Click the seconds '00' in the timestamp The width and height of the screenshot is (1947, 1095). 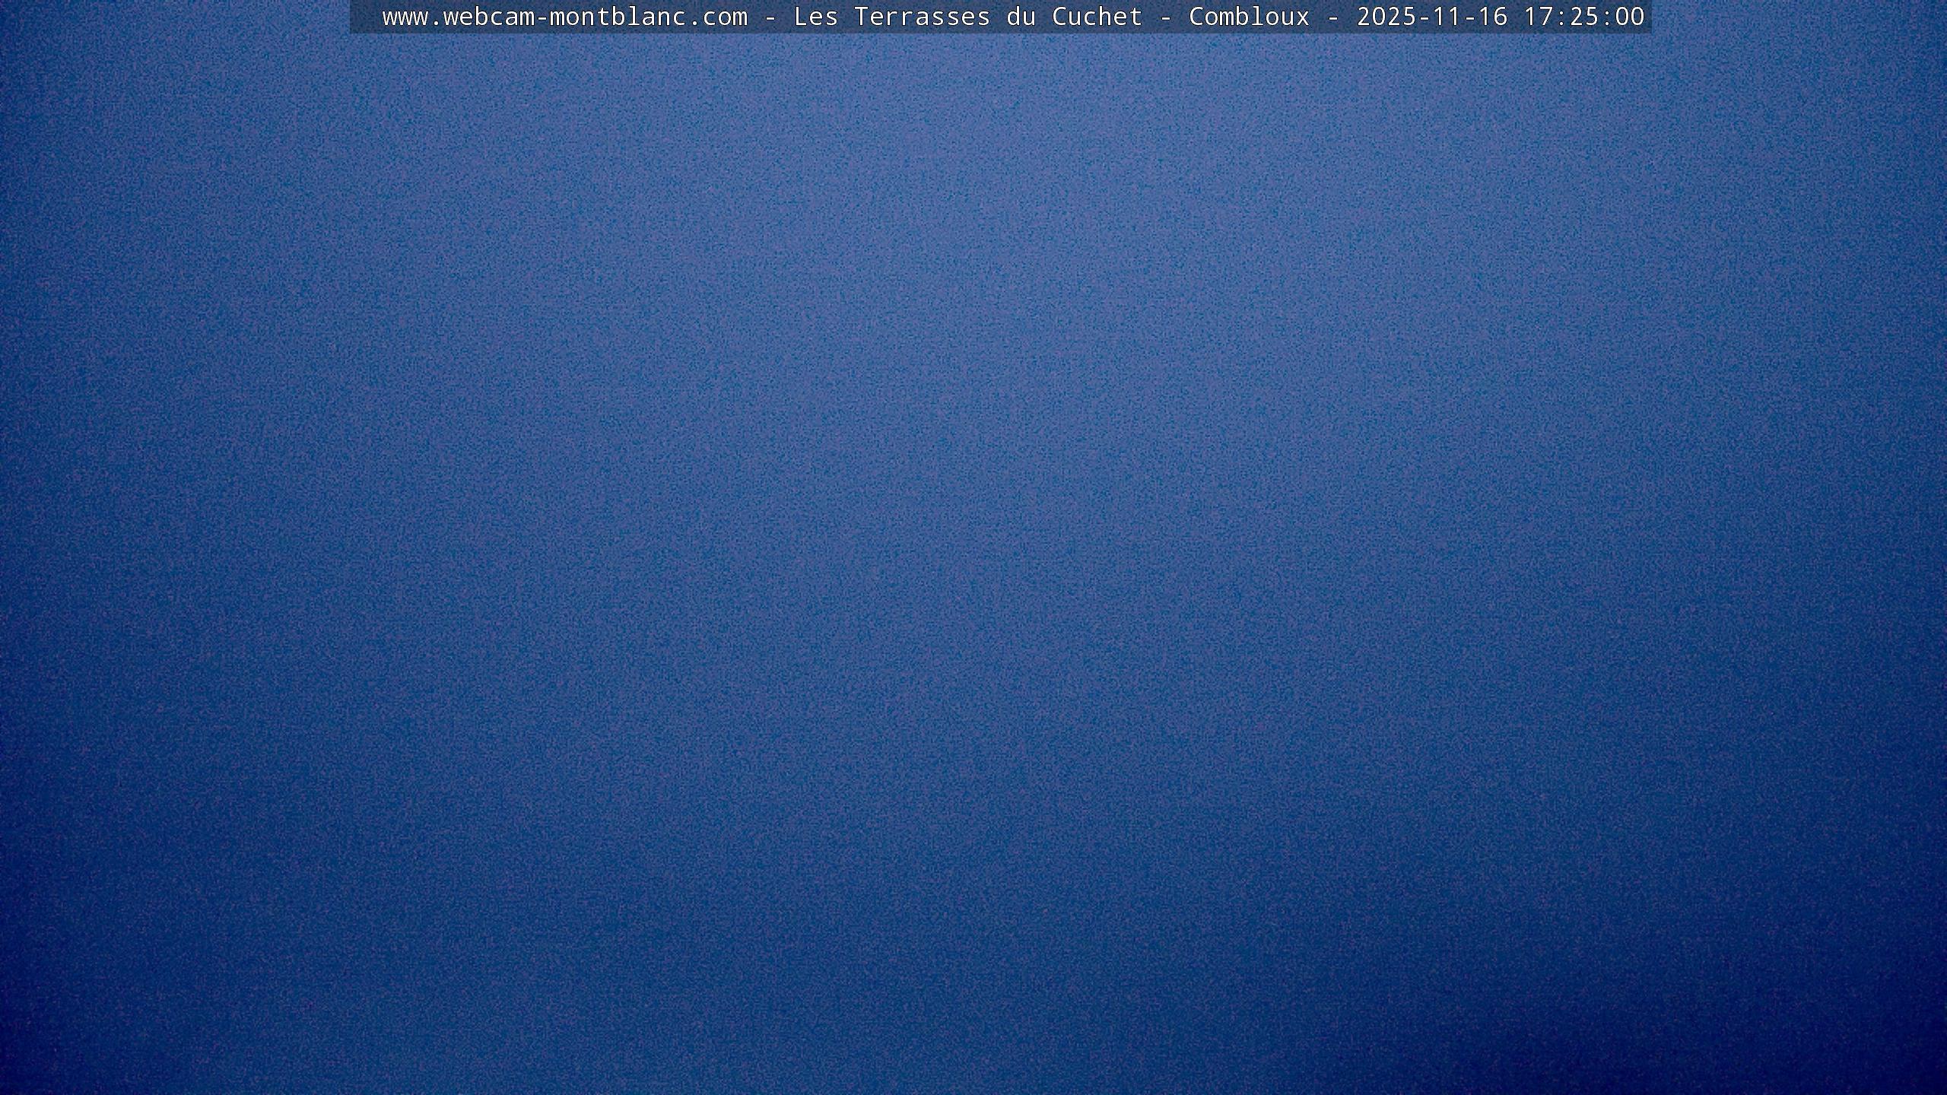point(1629,17)
